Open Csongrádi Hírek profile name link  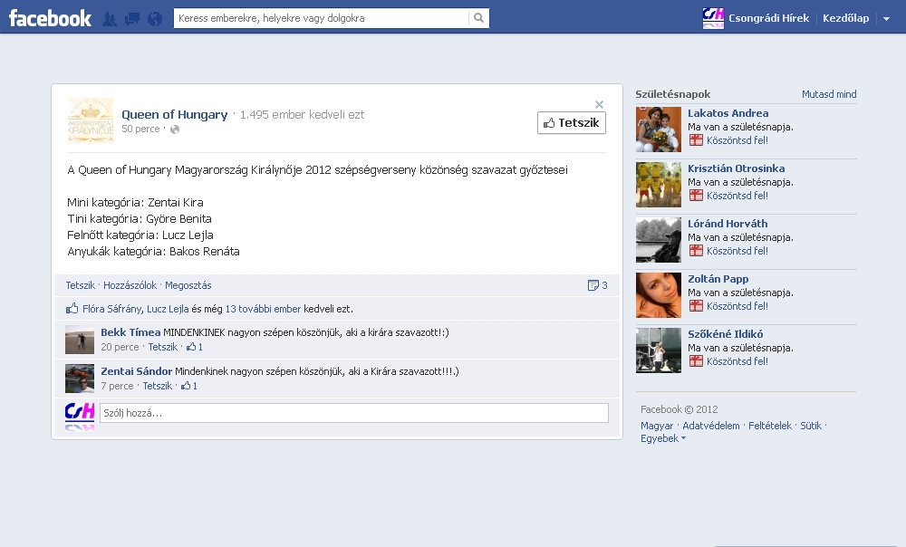pos(768,18)
